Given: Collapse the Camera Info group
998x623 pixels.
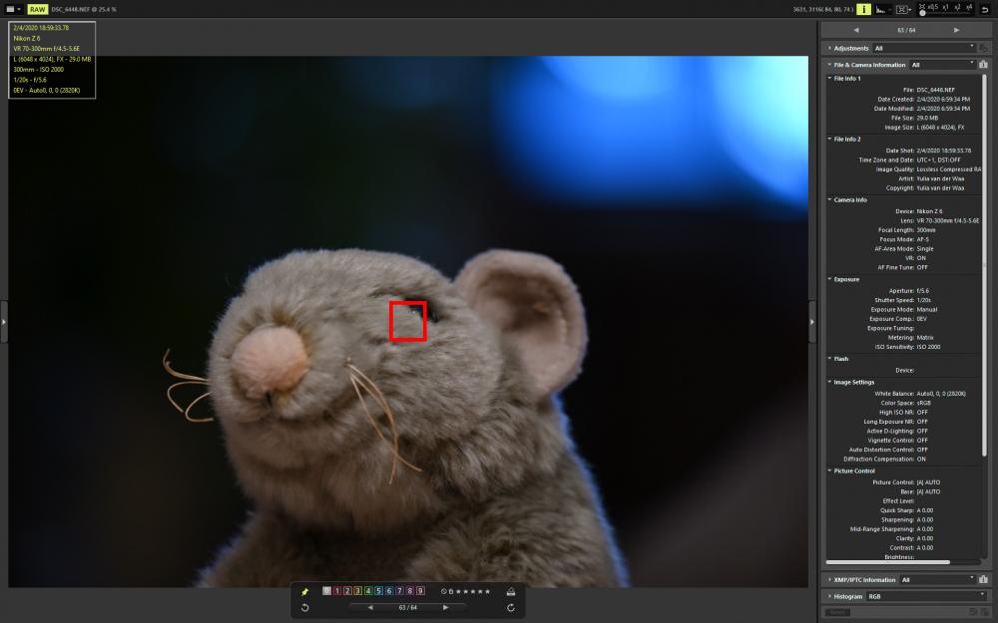Looking at the screenshot, I should [829, 199].
